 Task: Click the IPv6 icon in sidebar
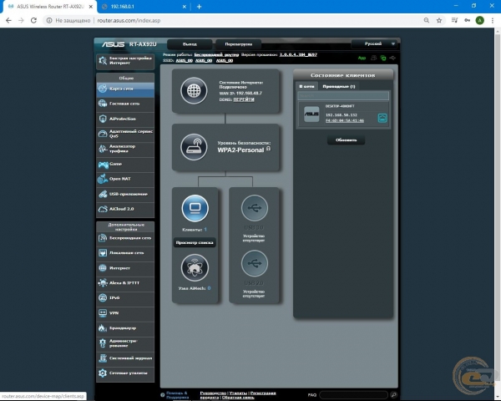103,298
